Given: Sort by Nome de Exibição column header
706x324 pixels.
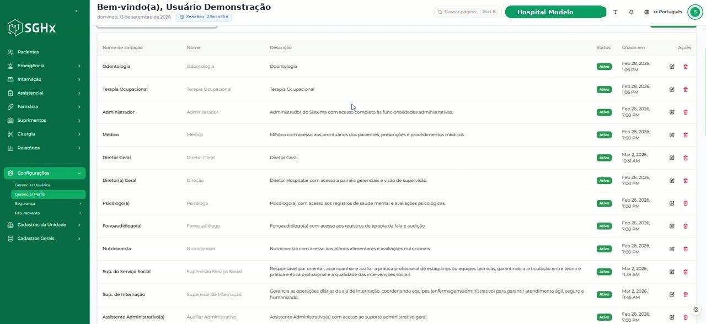Looking at the screenshot, I should pos(122,48).
